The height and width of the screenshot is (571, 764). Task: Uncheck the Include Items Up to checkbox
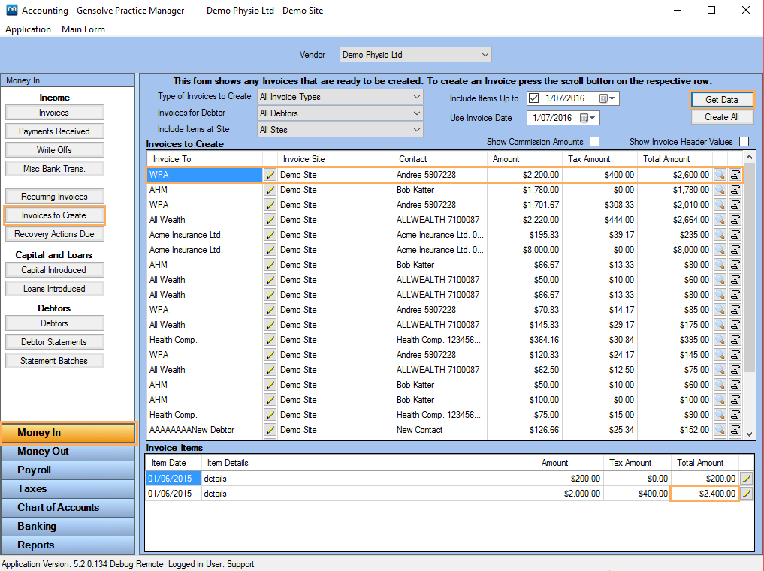coord(534,98)
